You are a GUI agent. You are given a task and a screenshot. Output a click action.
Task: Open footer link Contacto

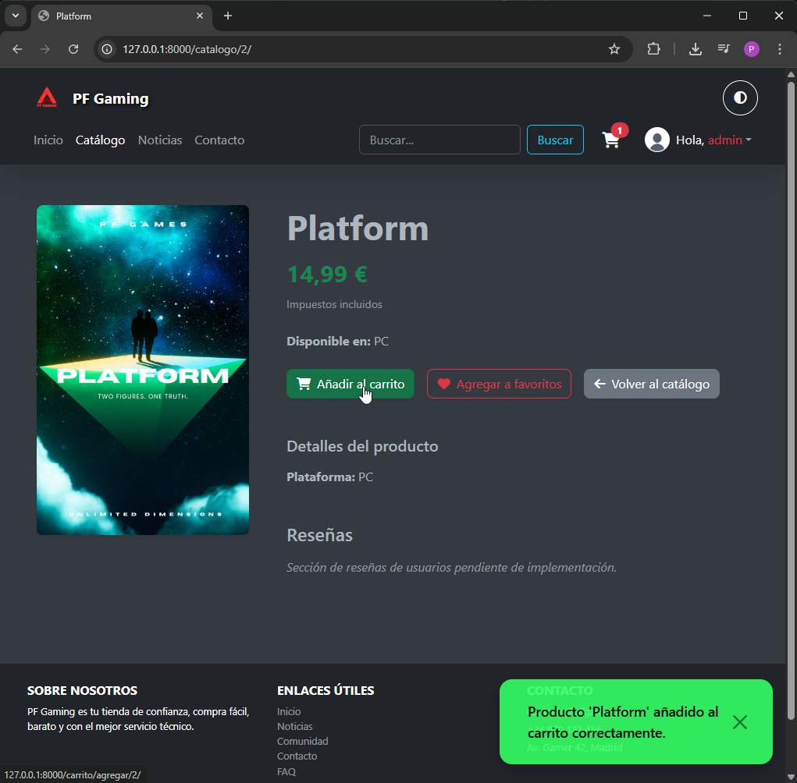click(297, 756)
